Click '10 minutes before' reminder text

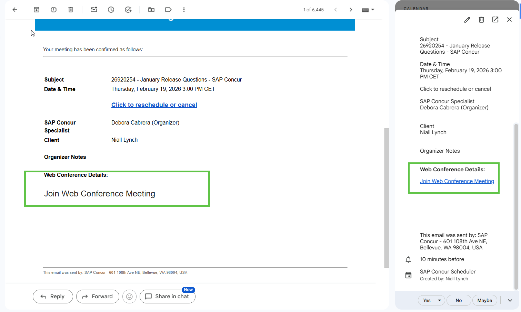[x=442, y=259]
